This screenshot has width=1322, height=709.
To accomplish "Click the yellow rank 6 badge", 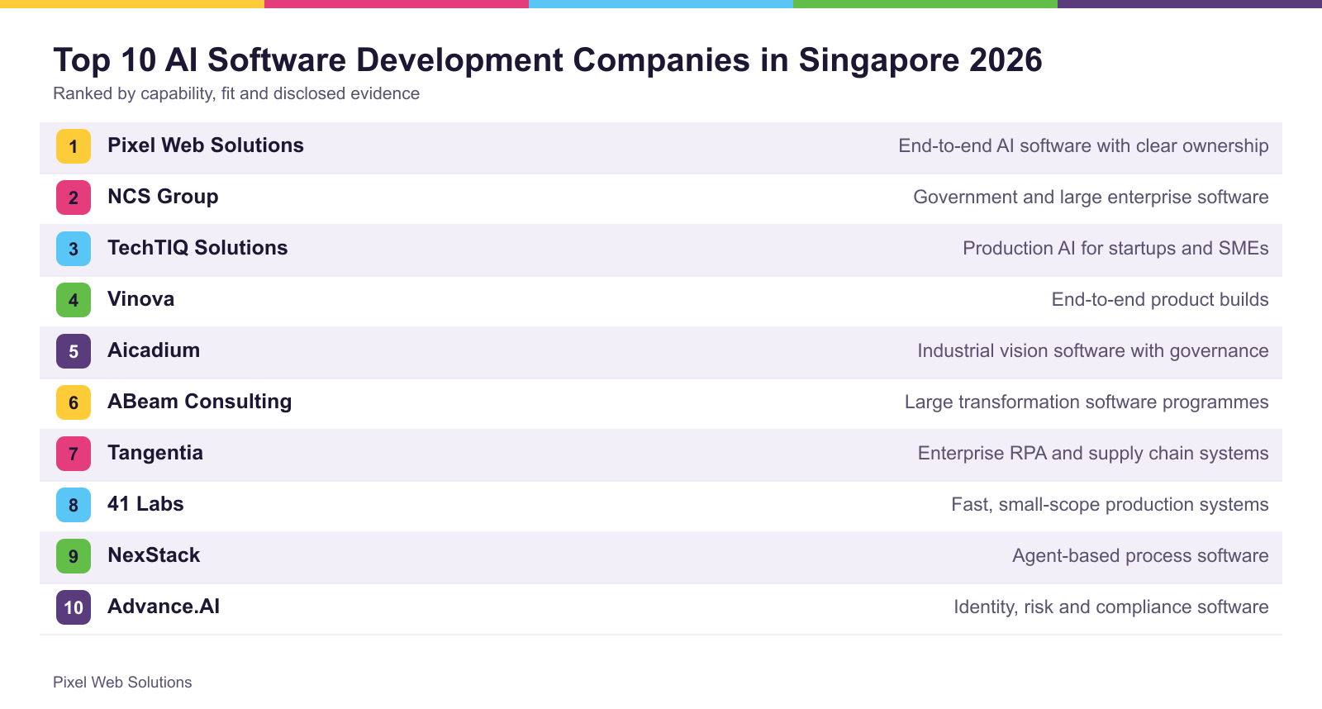I will click(x=74, y=402).
